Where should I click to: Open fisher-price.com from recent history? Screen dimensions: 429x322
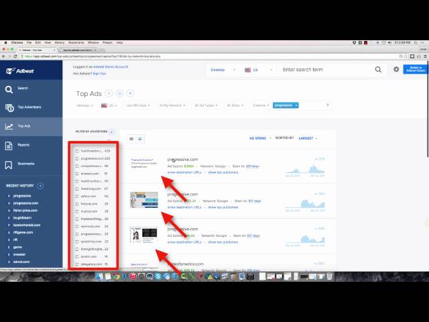point(25,211)
